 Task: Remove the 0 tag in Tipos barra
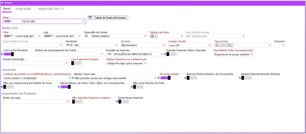231,45
